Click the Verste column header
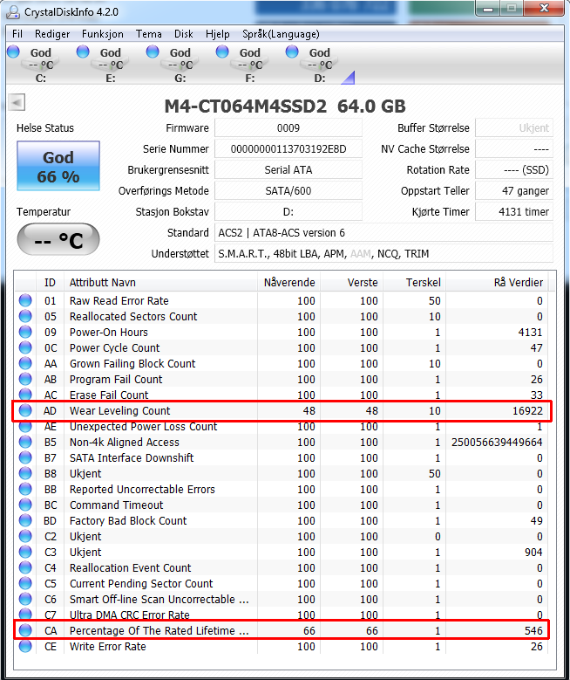The width and height of the screenshot is (570, 680). point(352,282)
